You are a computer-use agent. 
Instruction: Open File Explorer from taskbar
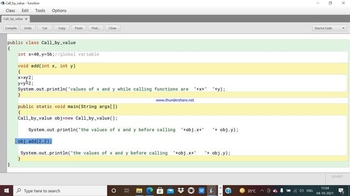click(x=139, y=191)
